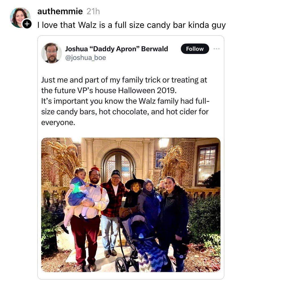Click the "It's important you know" sentence line
Viewport: 281px width, 286px height.
pyautogui.click(x=125, y=101)
